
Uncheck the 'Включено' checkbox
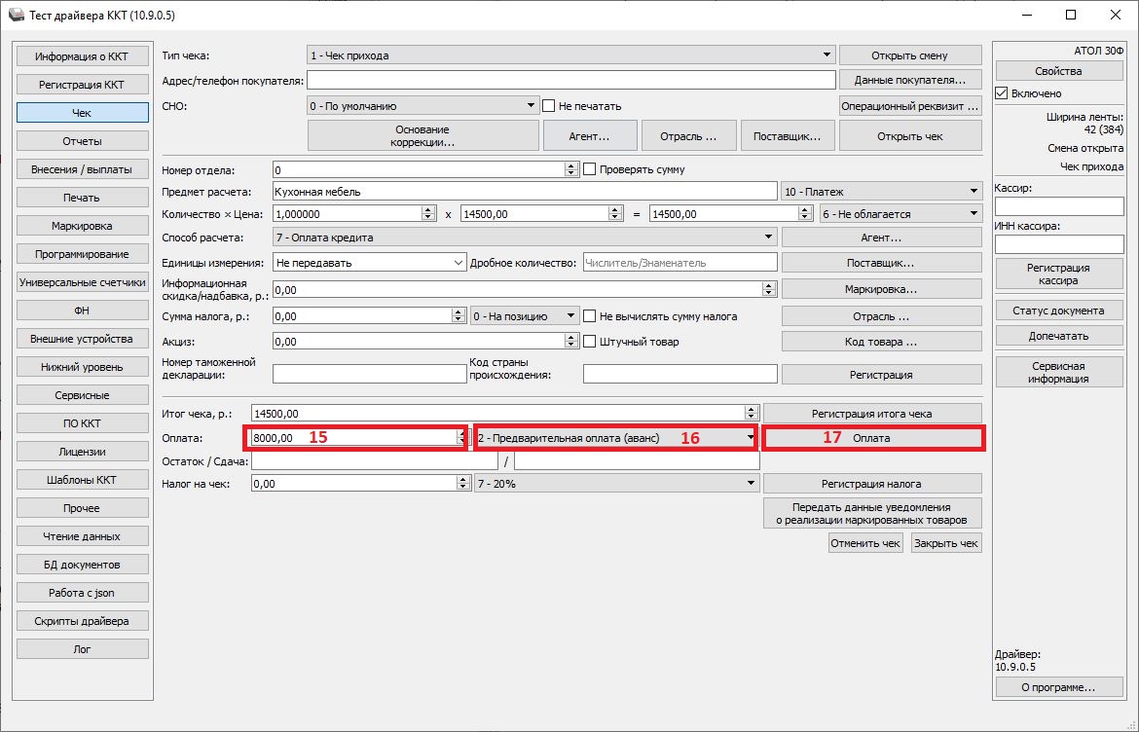coord(1002,93)
